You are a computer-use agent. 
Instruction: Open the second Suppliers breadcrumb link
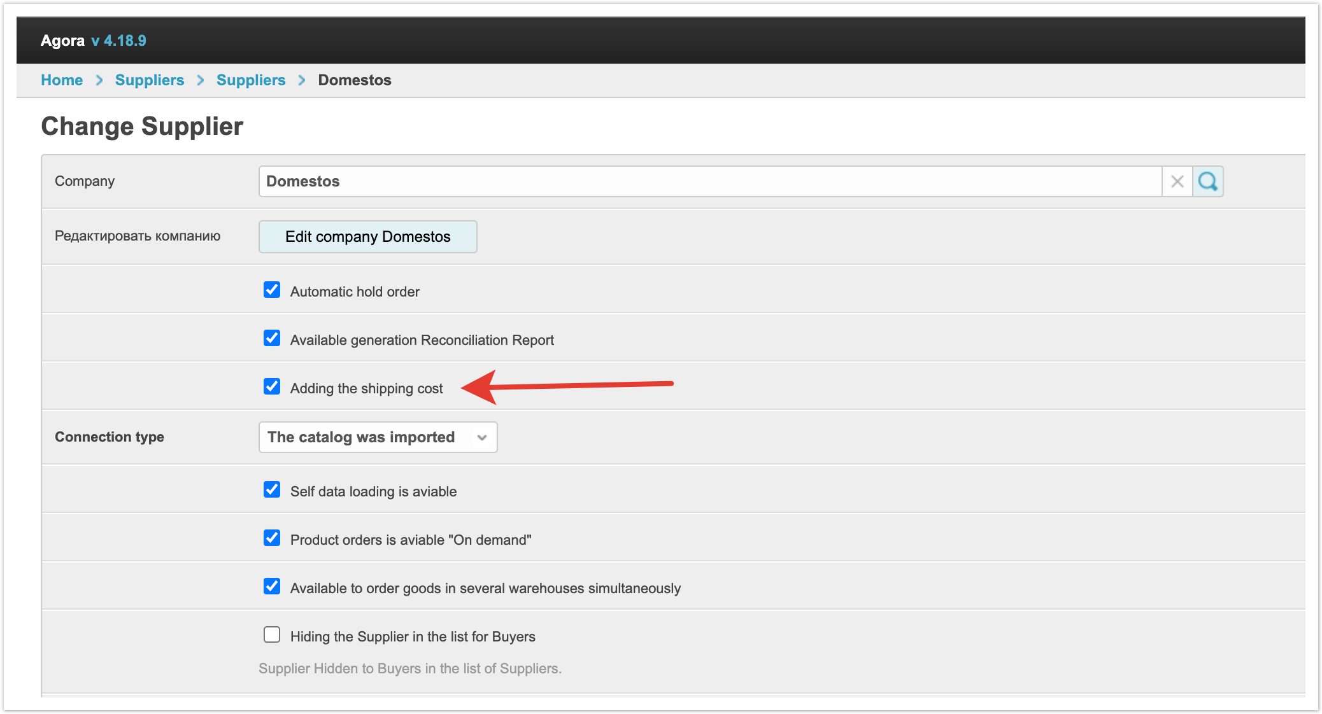(251, 80)
